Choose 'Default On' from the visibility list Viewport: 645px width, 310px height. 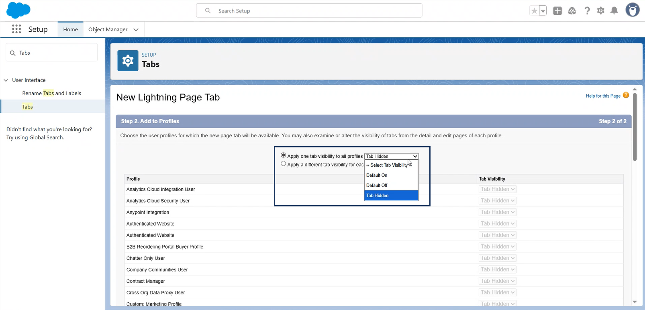(377, 175)
